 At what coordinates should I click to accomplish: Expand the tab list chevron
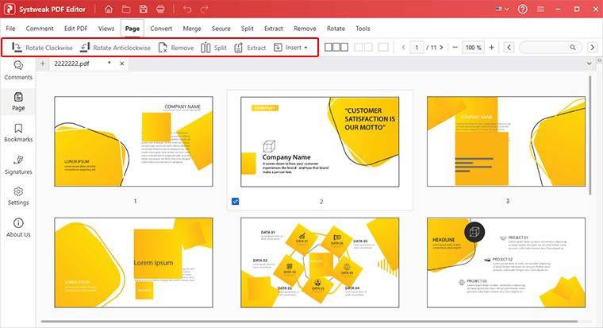(590, 64)
